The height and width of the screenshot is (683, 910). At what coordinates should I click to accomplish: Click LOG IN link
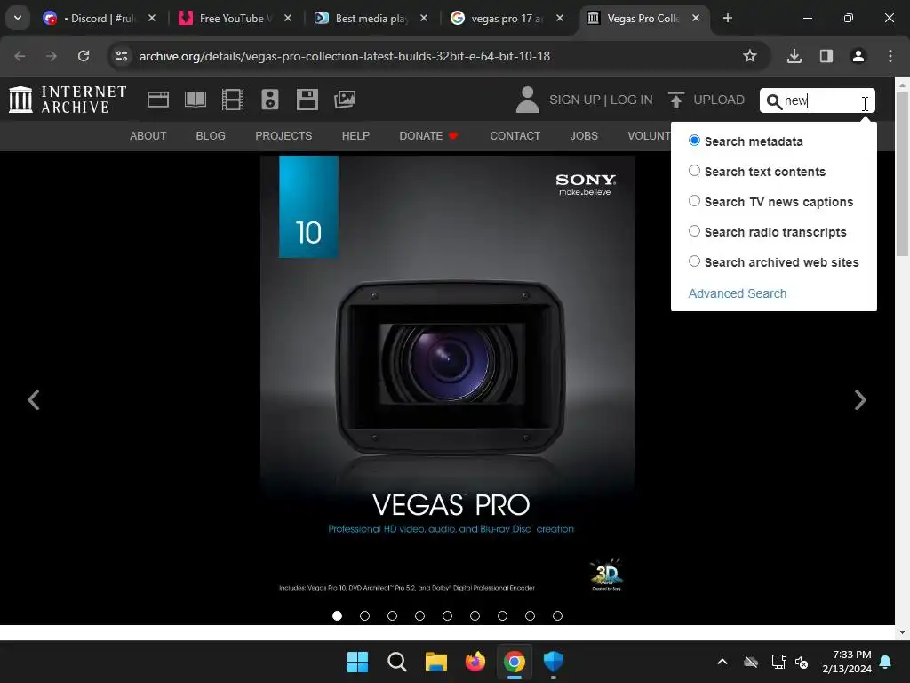[x=632, y=100]
